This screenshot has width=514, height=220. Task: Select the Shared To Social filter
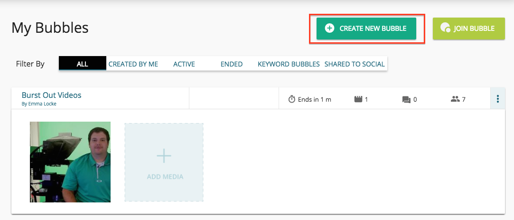tap(355, 64)
